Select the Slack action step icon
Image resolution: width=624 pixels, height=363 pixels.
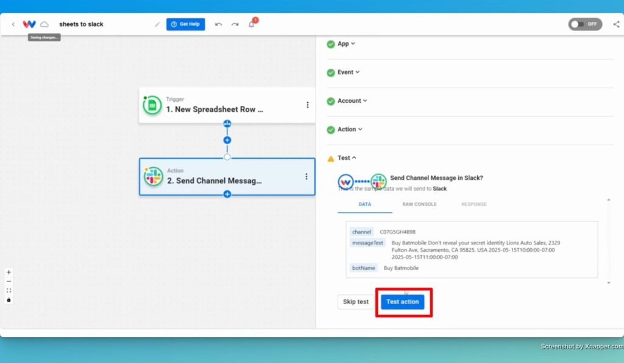tap(153, 176)
